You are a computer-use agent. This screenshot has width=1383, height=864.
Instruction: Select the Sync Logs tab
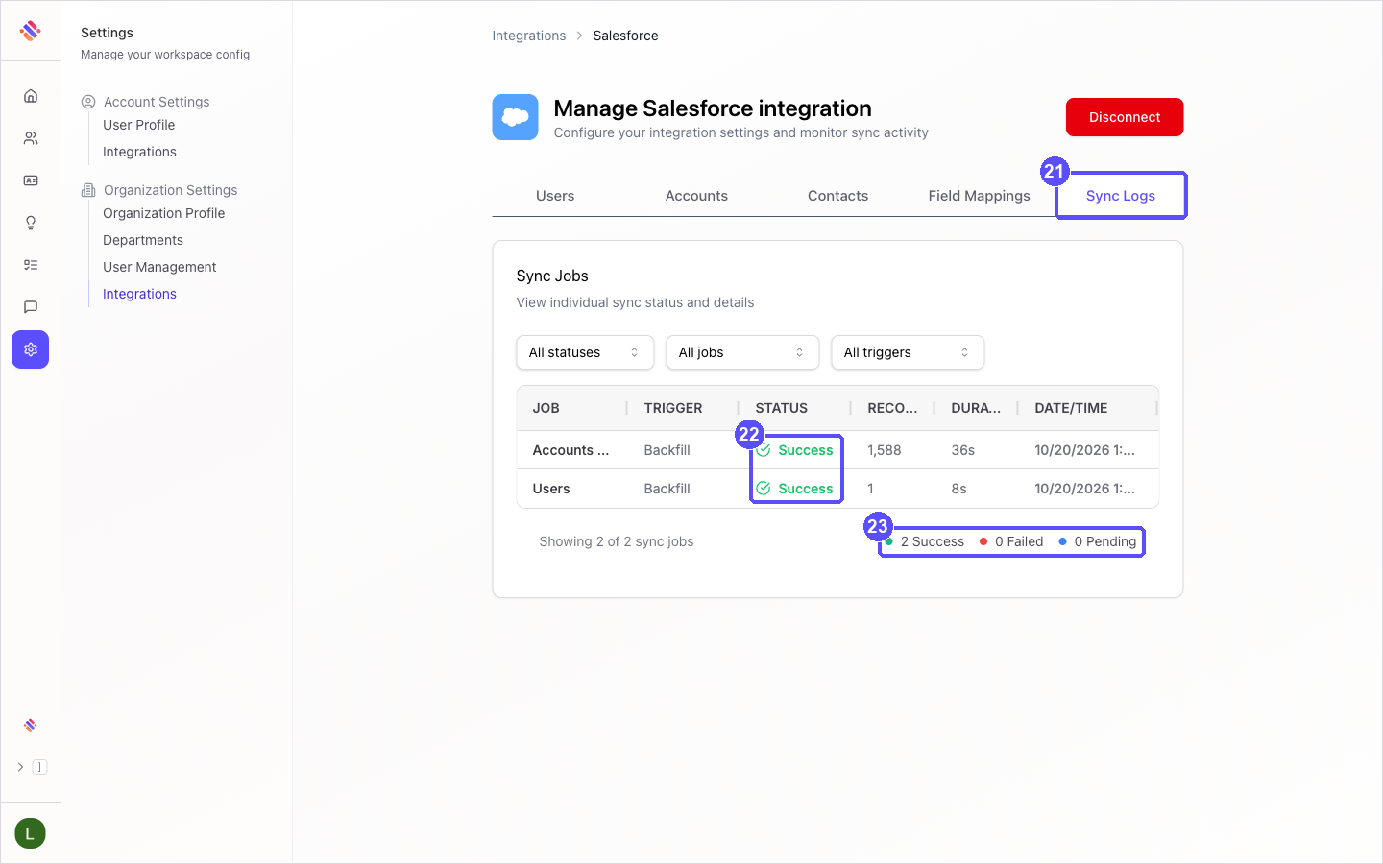(1121, 196)
